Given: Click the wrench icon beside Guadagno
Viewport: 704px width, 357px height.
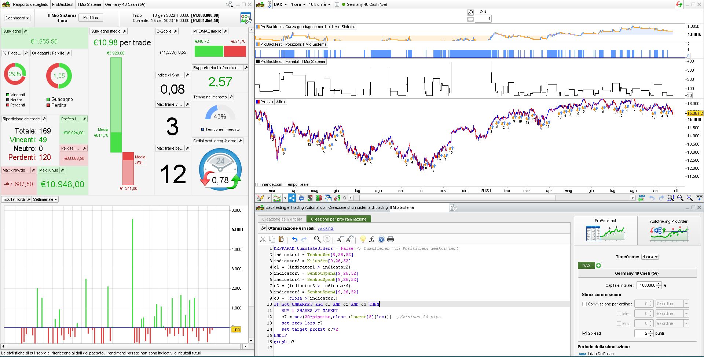Looking at the screenshot, I should click(25, 31).
